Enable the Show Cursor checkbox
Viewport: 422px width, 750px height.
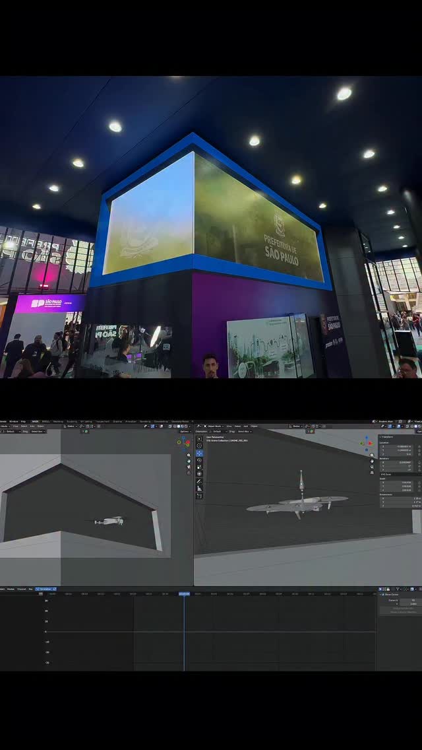(382, 594)
